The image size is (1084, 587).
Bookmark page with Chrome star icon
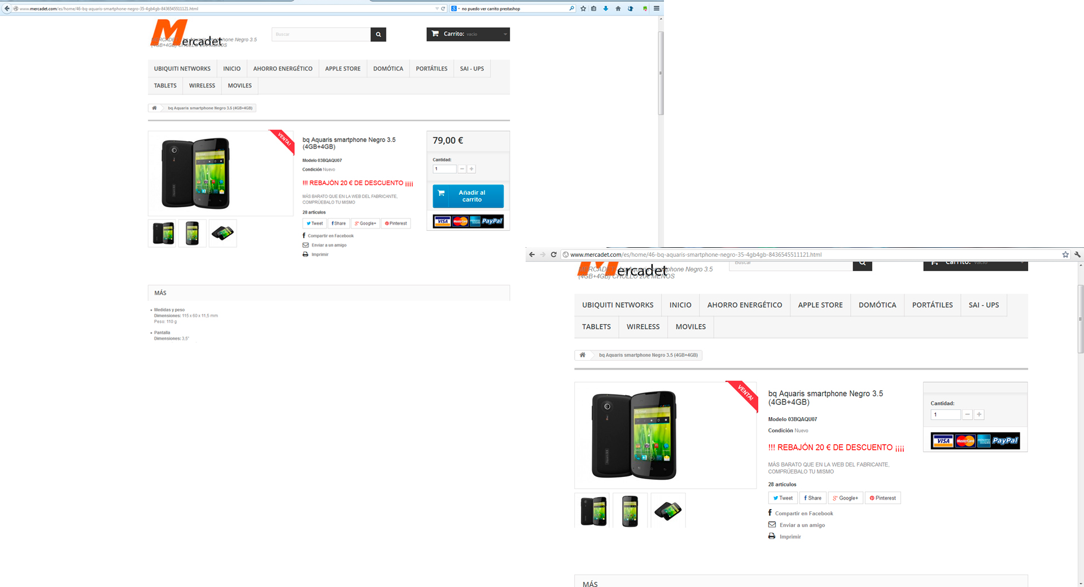click(1065, 255)
